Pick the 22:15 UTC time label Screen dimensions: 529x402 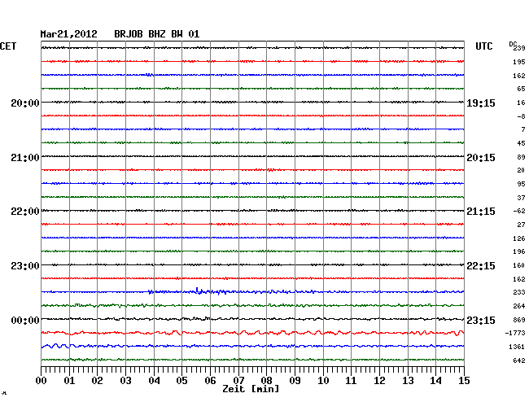[481, 266]
